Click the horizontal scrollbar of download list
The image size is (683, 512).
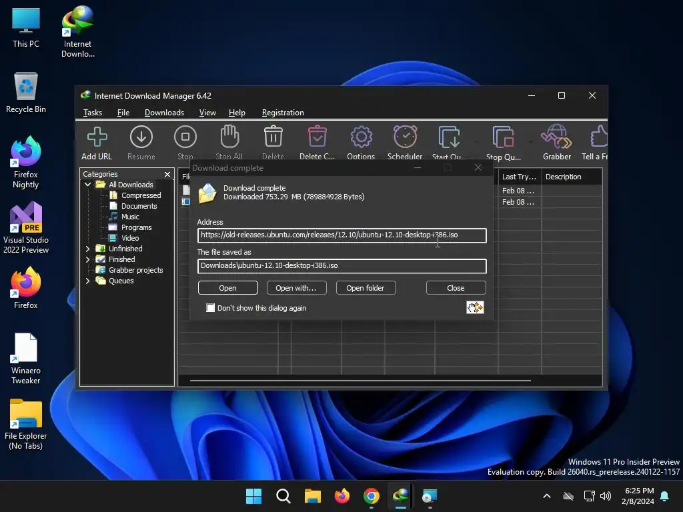click(360, 381)
